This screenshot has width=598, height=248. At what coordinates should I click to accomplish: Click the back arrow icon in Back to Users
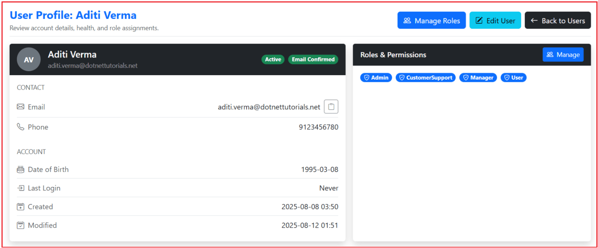pos(534,20)
